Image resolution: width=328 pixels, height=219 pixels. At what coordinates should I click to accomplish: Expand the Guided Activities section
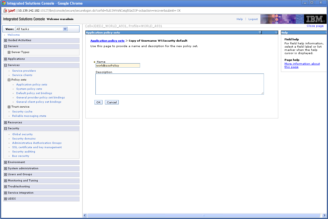pos(5,40)
